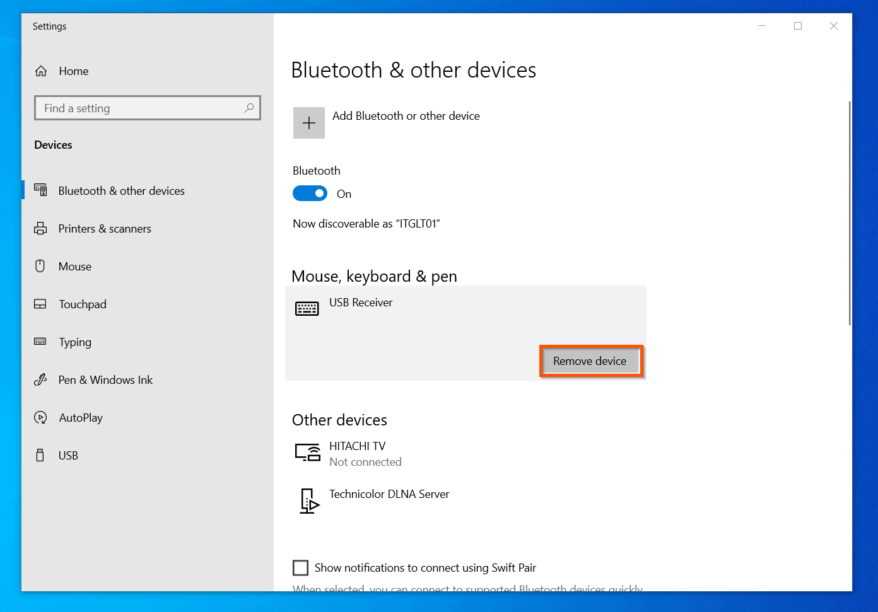Click the Not connected status text

point(365,462)
